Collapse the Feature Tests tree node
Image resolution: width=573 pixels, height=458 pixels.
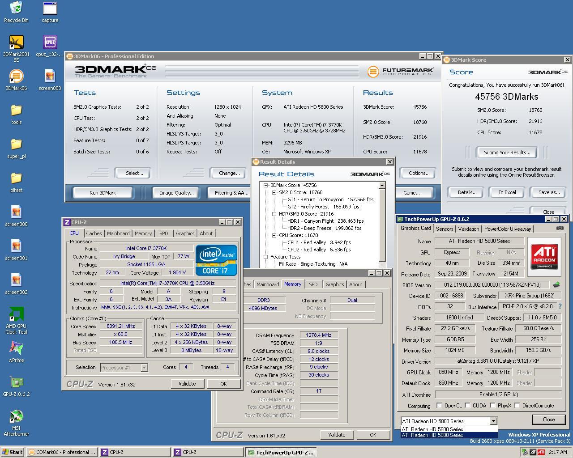[265, 257]
